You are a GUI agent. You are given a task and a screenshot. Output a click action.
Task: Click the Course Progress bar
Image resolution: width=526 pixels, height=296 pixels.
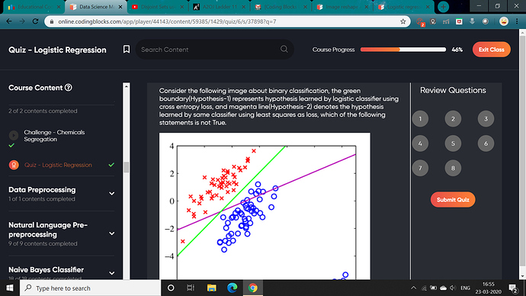pos(403,50)
